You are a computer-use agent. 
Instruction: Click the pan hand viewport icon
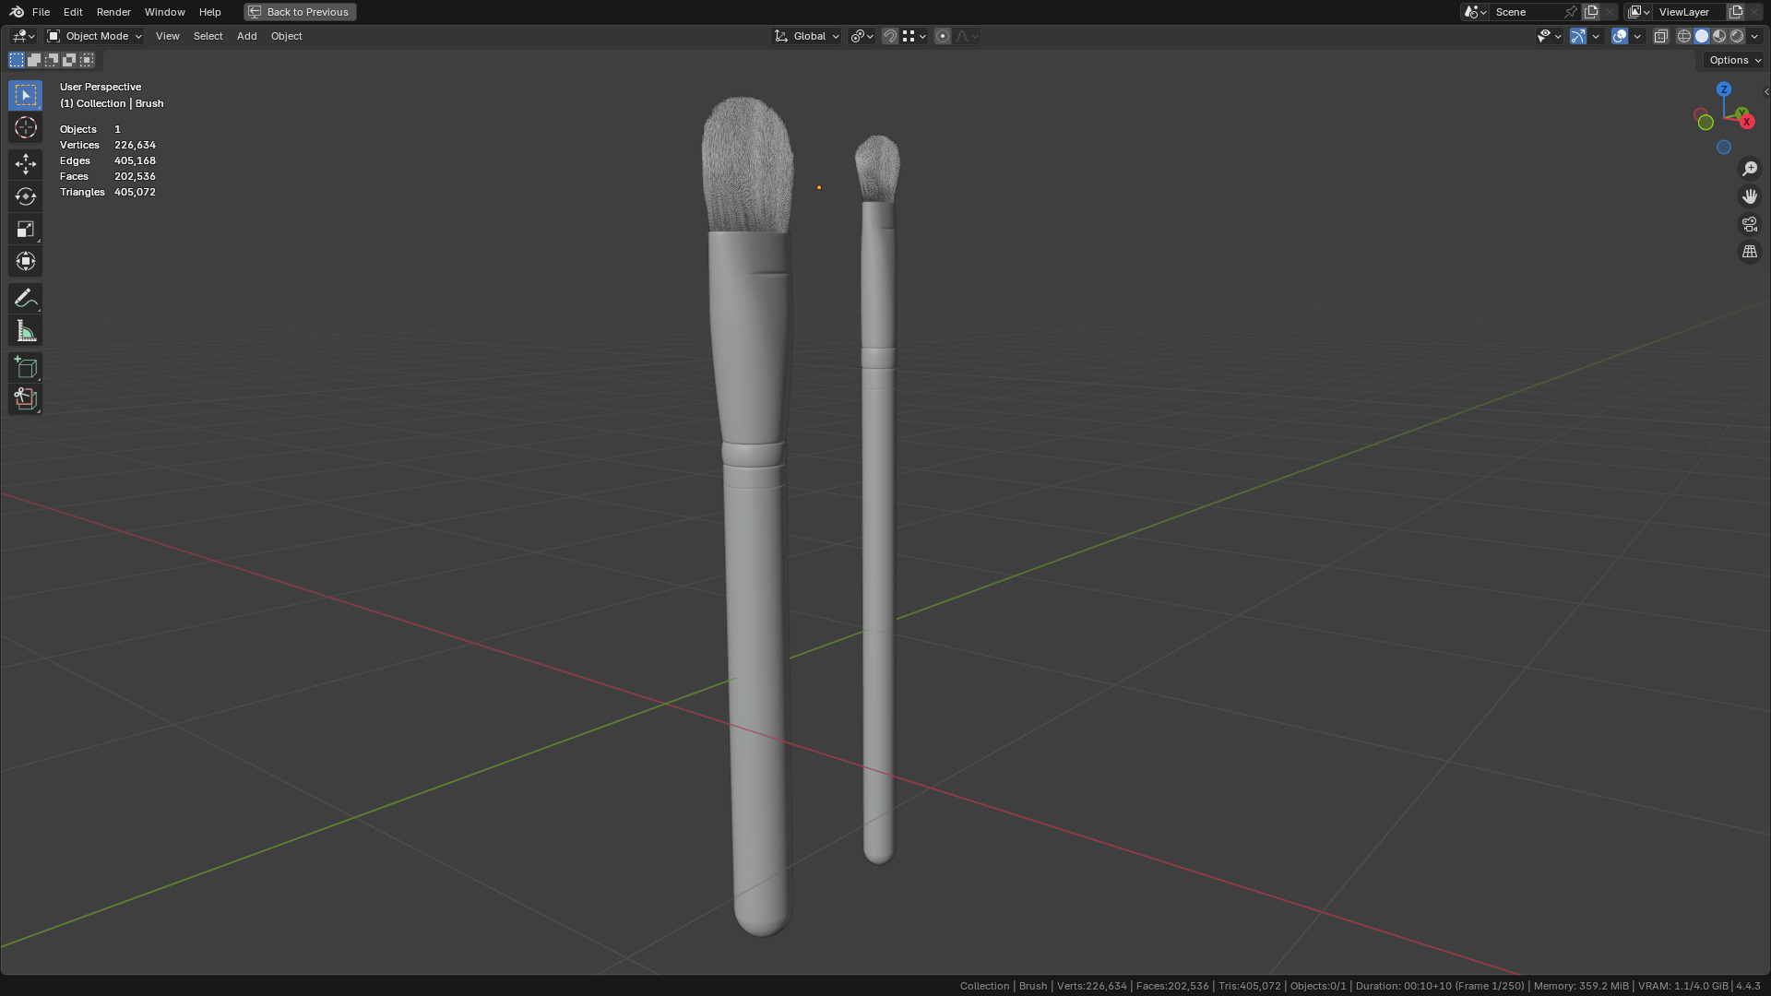tap(1750, 196)
